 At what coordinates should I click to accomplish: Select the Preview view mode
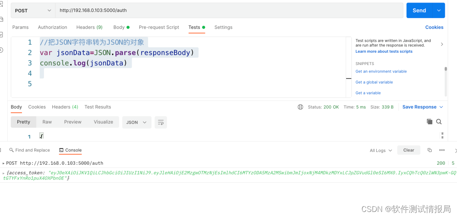point(73,122)
